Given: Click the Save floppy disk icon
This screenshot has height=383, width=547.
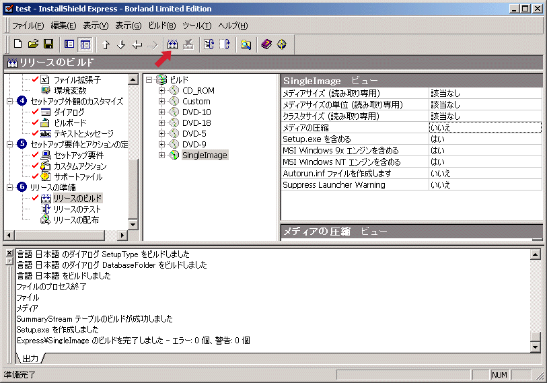Looking at the screenshot, I should point(48,44).
